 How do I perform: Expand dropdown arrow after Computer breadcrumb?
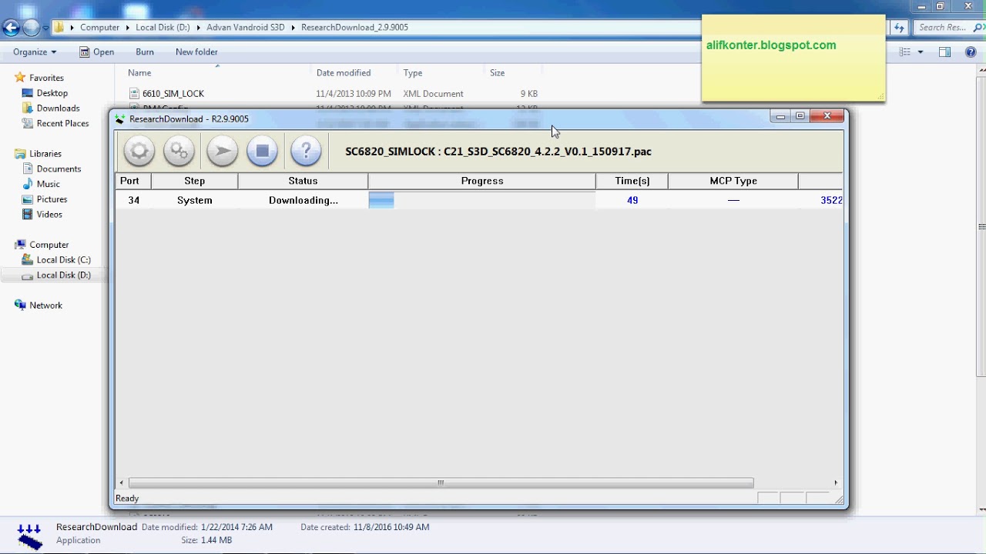click(128, 28)
